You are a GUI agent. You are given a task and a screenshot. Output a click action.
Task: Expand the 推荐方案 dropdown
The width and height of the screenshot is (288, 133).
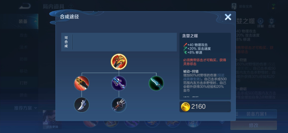(26, 108)
